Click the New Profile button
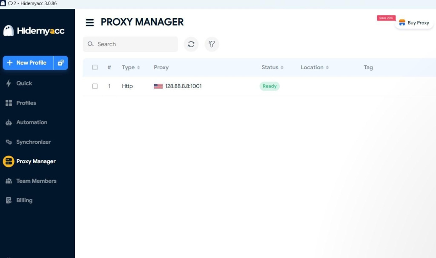The image size is (436, 258). [x=28, y=63]
